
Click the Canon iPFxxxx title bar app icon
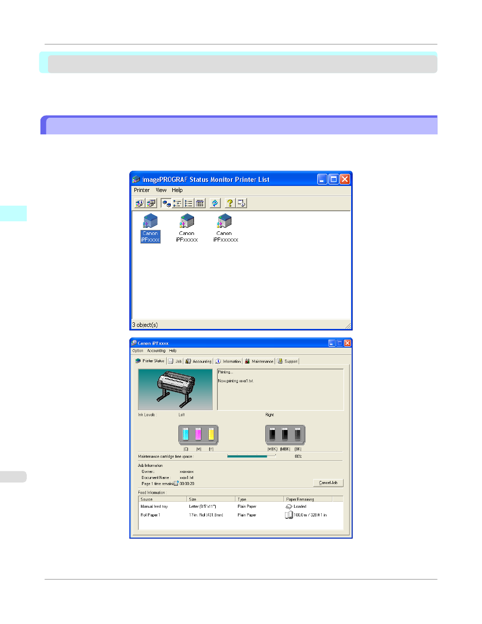click(134, 343)
